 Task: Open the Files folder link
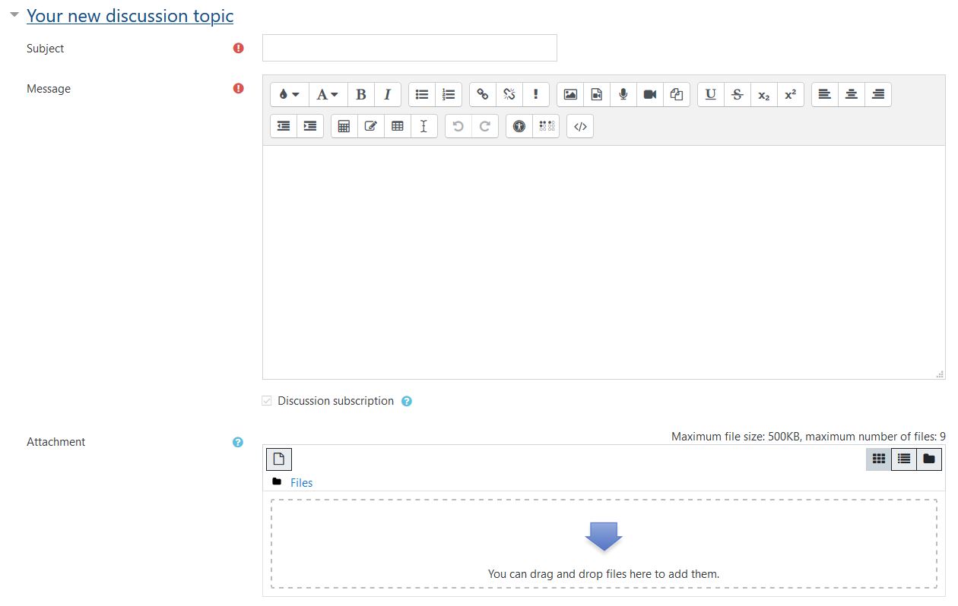(301, 482)
